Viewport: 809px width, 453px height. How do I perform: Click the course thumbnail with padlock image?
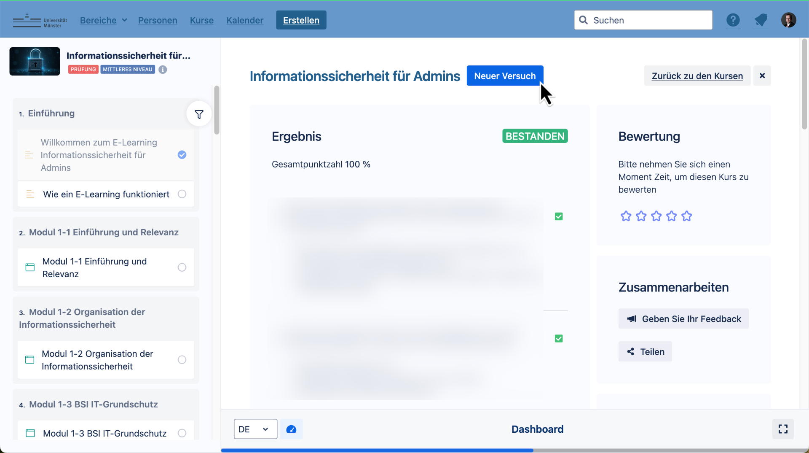(x=35, y=62)
